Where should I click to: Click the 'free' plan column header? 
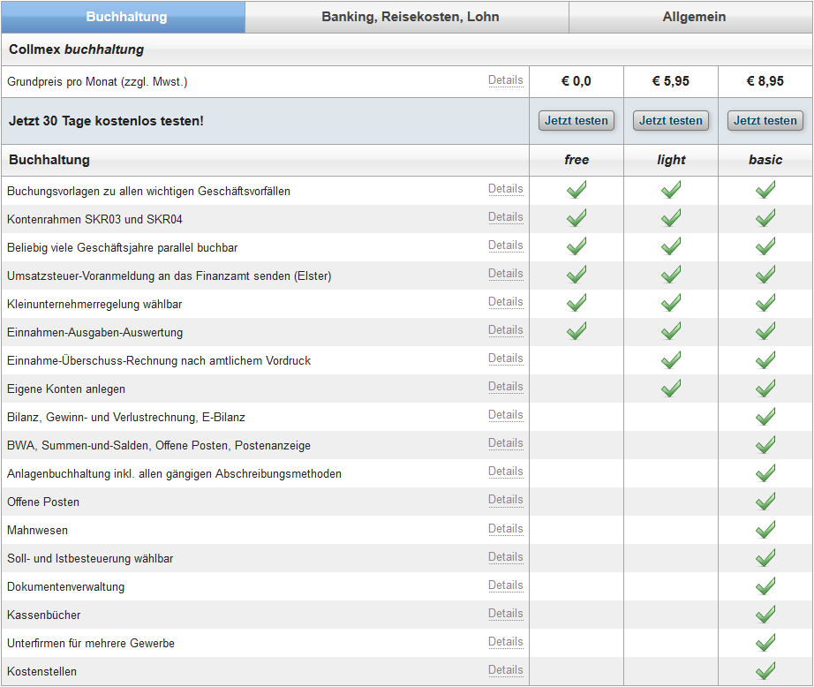[x=577, y=160]
